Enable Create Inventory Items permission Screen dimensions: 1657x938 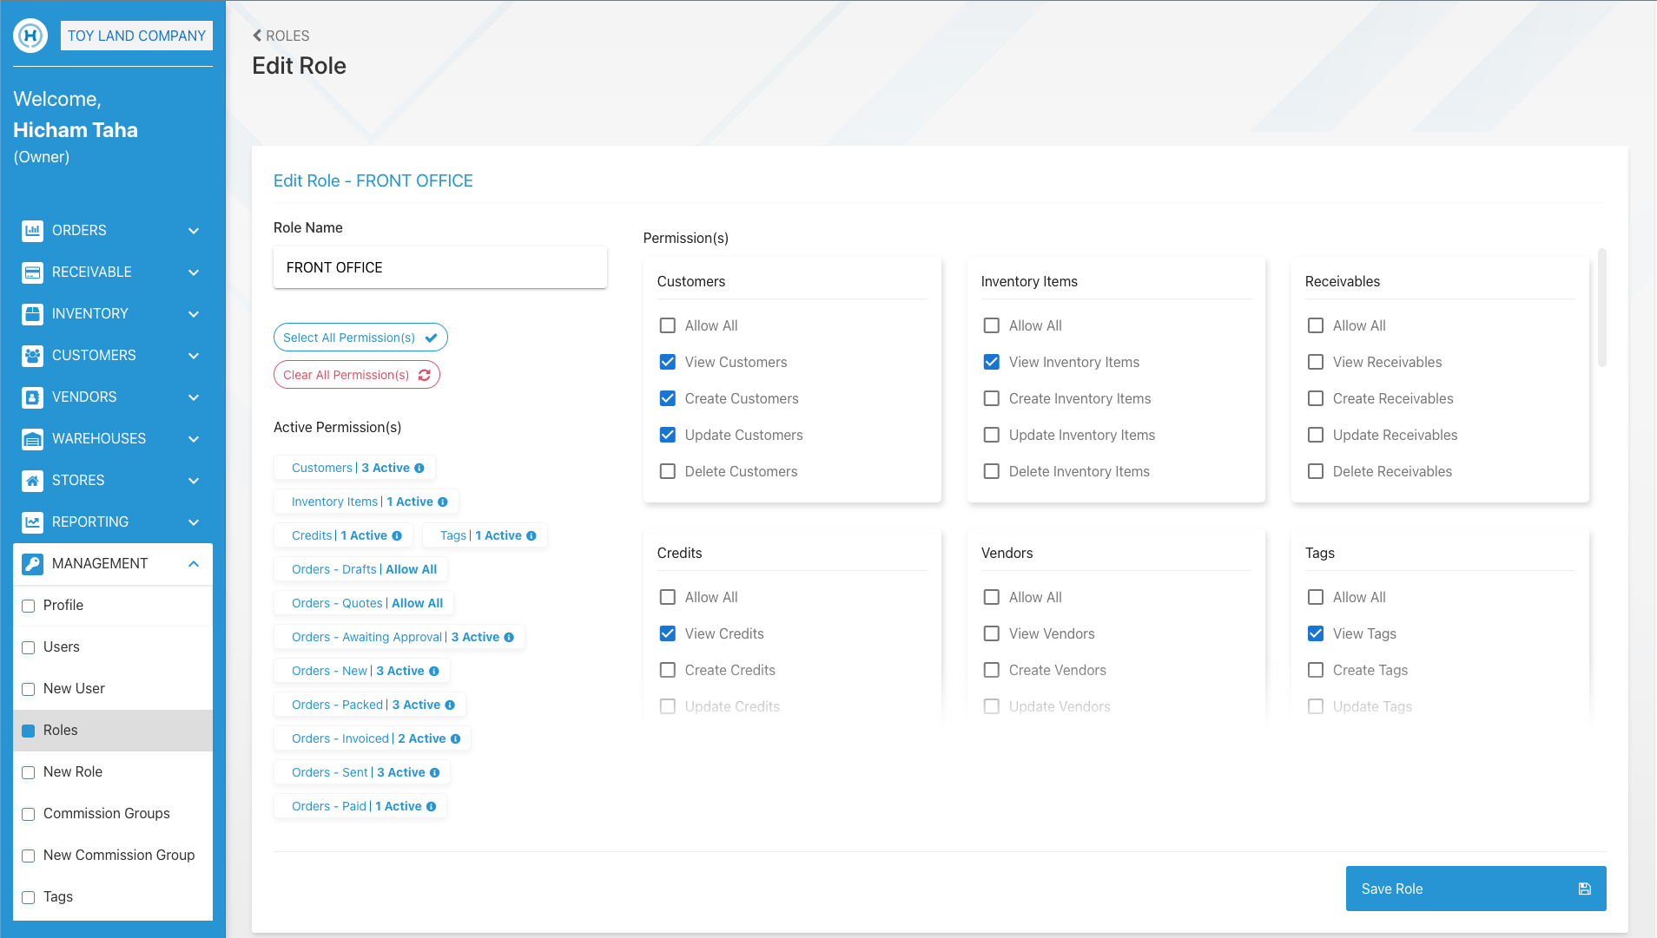(x=992, y=398)
